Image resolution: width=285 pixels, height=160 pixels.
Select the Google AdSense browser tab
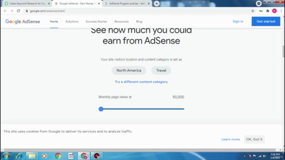77,4
